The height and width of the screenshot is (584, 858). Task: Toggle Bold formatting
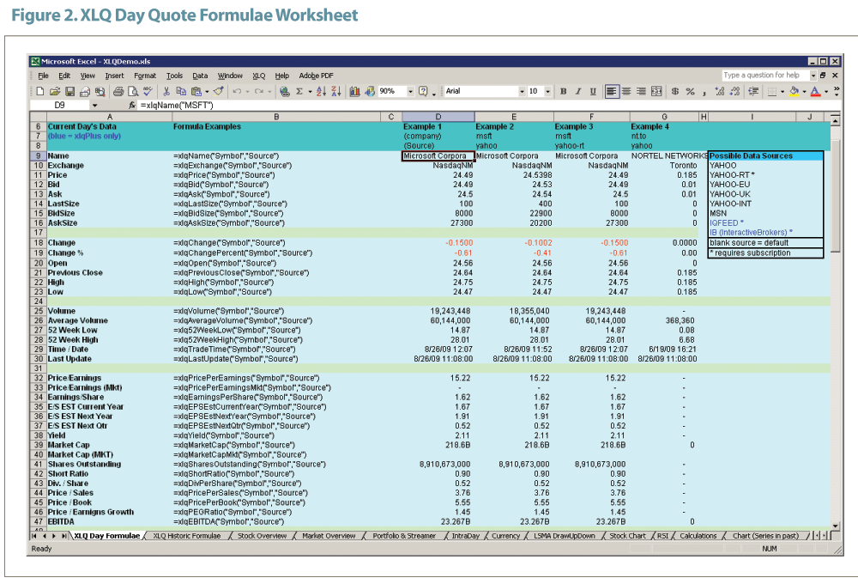click(x=563, y=92)
